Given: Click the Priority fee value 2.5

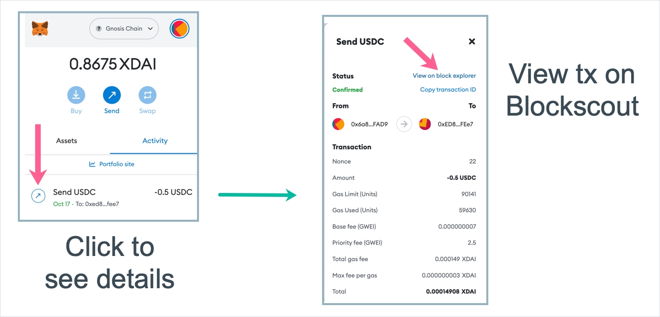Looking at the screenshot, I should point(471,243).
